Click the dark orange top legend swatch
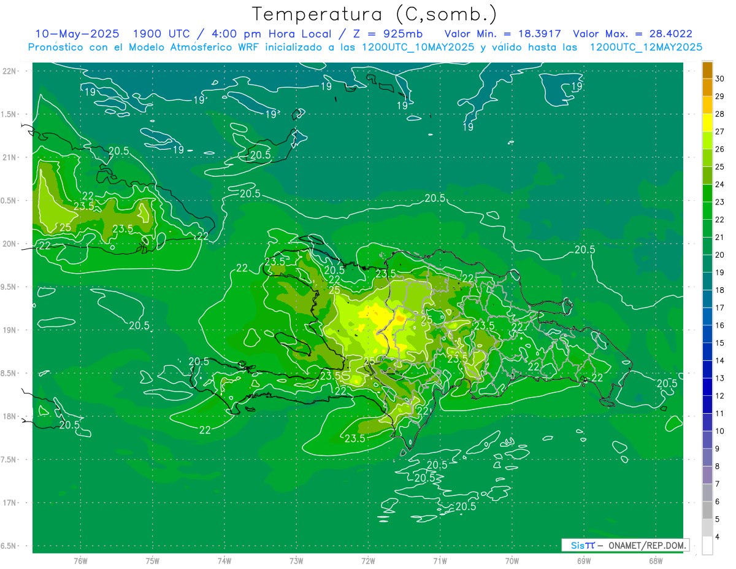736x569 pixels. click(x=707, y=70)
